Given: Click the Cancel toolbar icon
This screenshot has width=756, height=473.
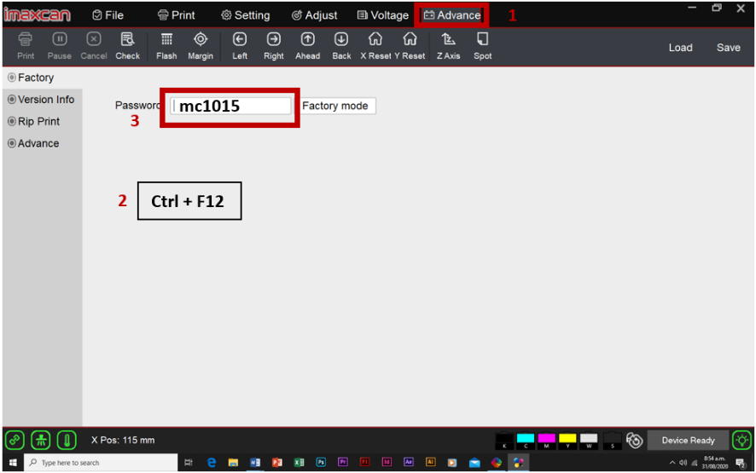Looking at the screenshot, I should tap(94, 46).
